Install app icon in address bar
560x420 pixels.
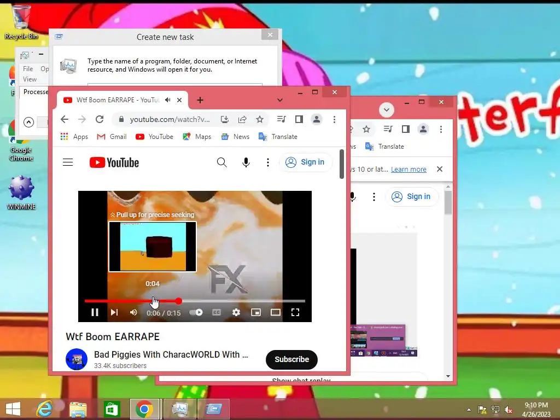pyautogui.click(x=224, y=119)
